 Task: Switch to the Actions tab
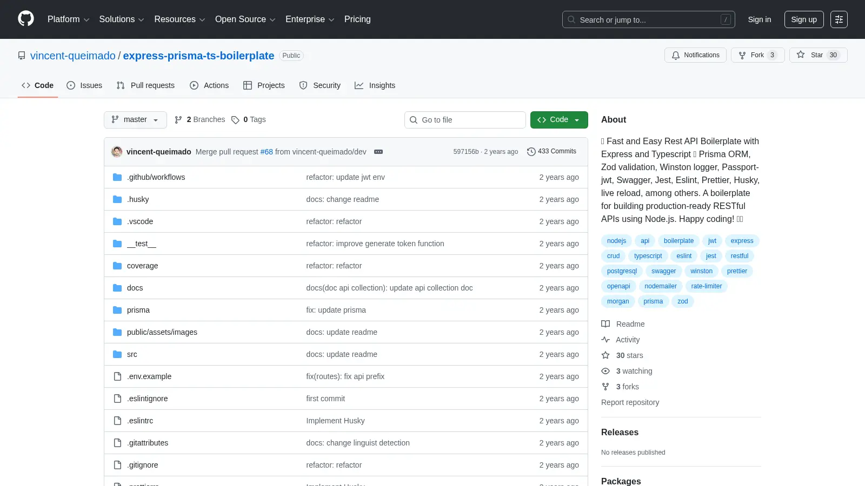pos(209,85)
